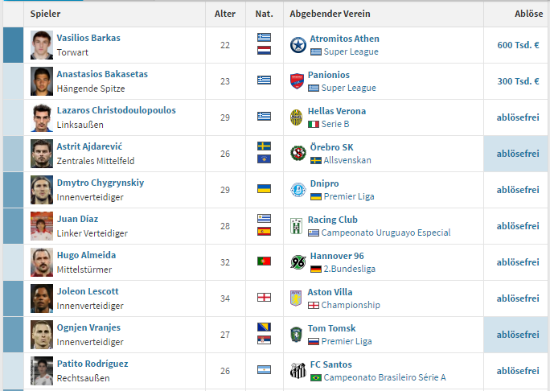Click the Atromitos Athen club crest icon
Viewport: 550px width, 391px height.
point(298,45)
